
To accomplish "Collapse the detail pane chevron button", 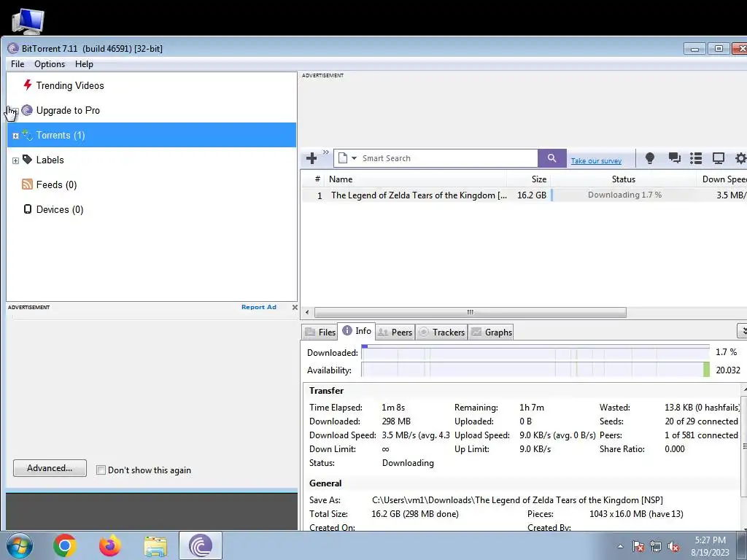I will tap(742, 330).
